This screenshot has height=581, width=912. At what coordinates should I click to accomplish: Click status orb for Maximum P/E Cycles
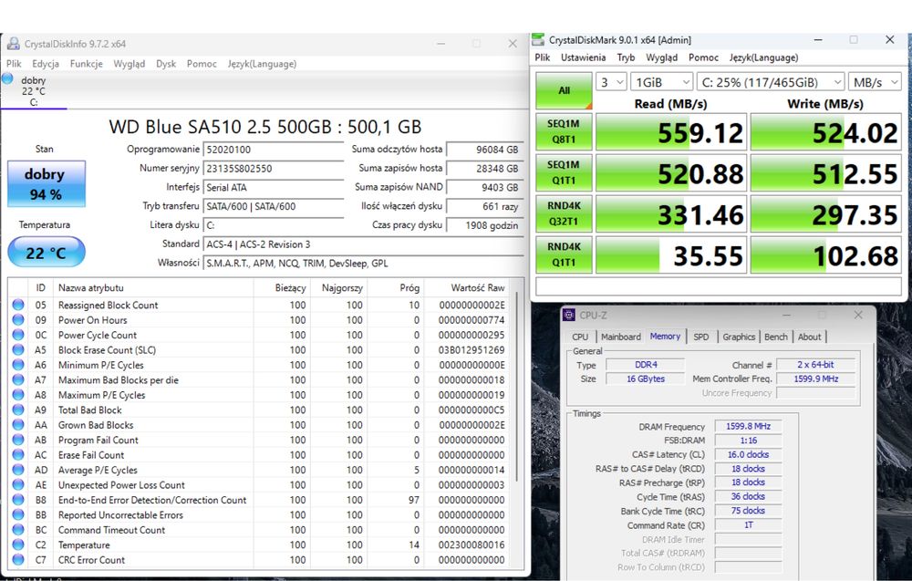tap(18, 395)
